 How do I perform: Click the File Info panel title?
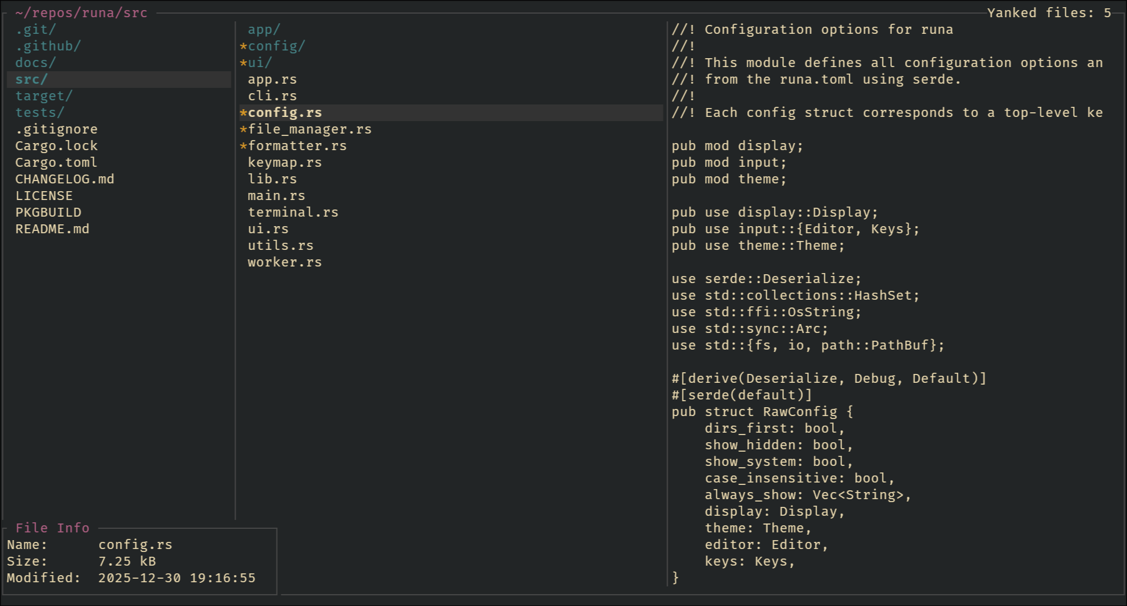pos(52,528)
